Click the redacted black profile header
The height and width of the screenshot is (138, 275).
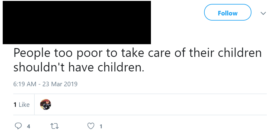point(77,23)
